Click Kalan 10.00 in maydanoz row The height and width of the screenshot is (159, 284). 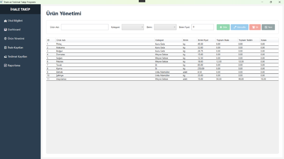(x=263, y=79)
